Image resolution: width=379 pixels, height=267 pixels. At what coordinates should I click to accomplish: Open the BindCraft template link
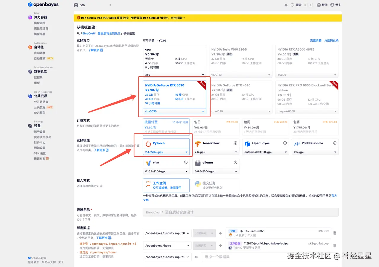102,33
